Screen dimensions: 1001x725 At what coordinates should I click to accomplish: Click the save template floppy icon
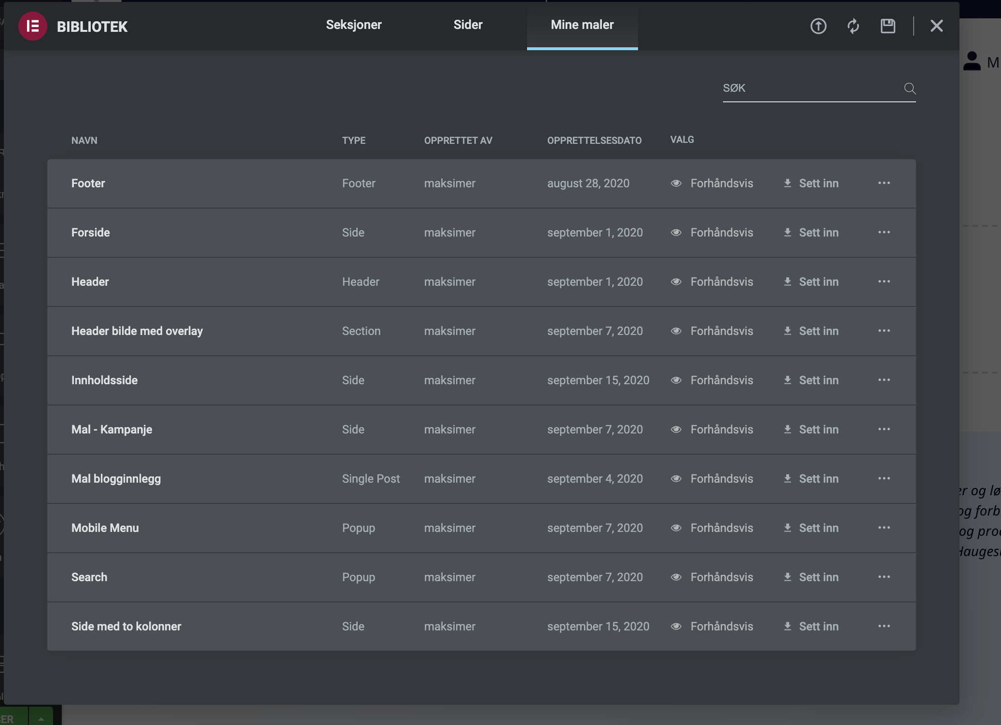(888, 26)
